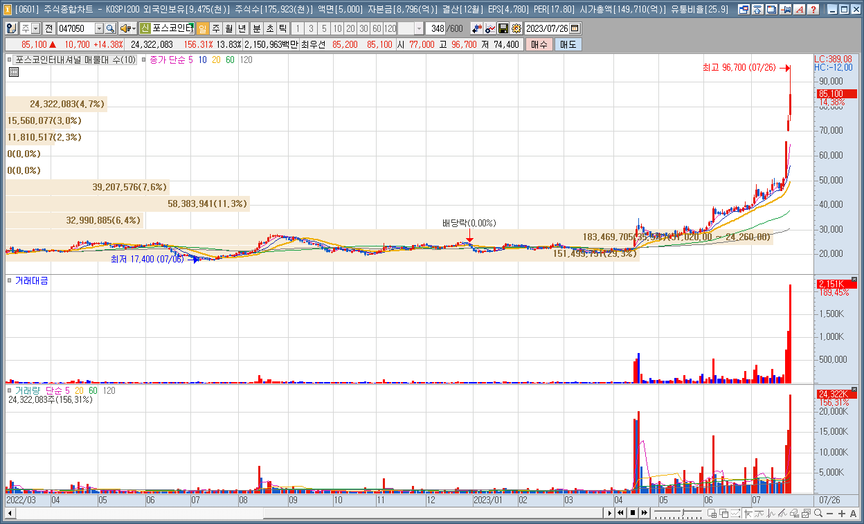Click the 매수 buy button
Image resolution: width=864 pixels, height=524 pixels.
539,44
